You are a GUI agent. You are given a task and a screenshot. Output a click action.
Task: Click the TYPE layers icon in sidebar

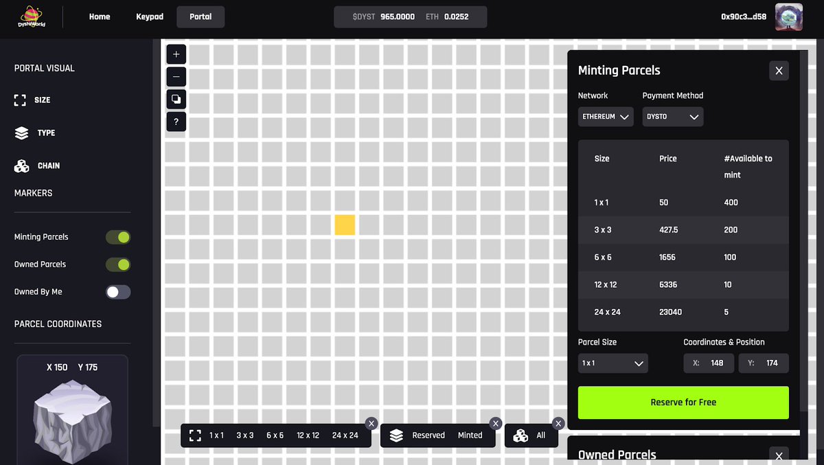[21, 133]
